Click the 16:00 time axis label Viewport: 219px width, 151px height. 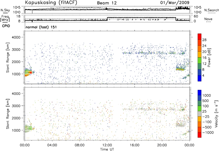pyautogui.click(x=134, y=145)
